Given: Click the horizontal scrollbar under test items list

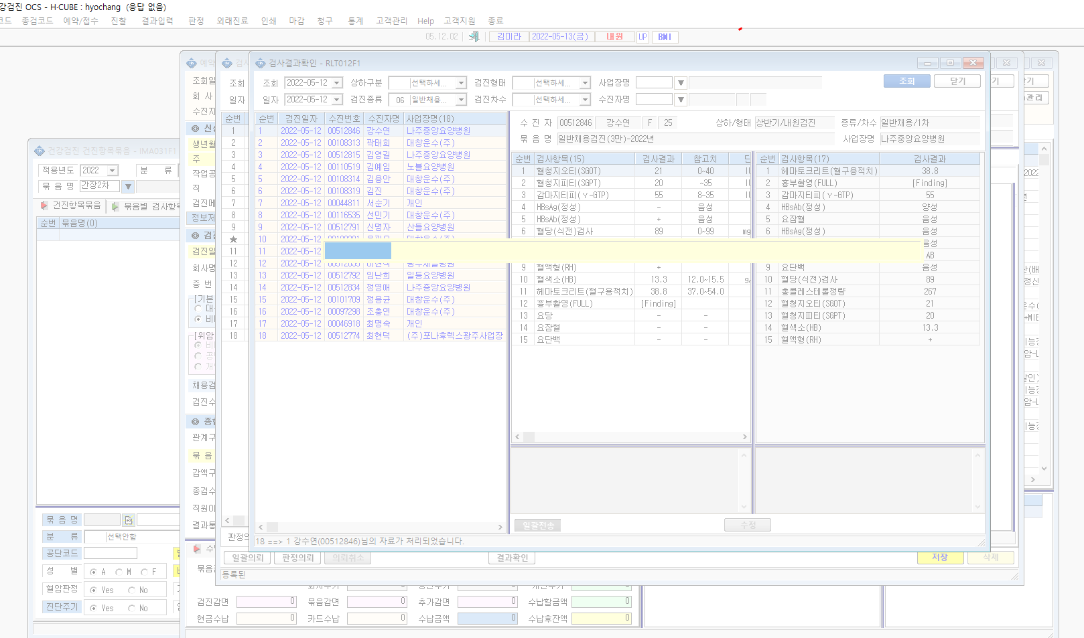Looking at the screenshot, I should tap(630, 437).
